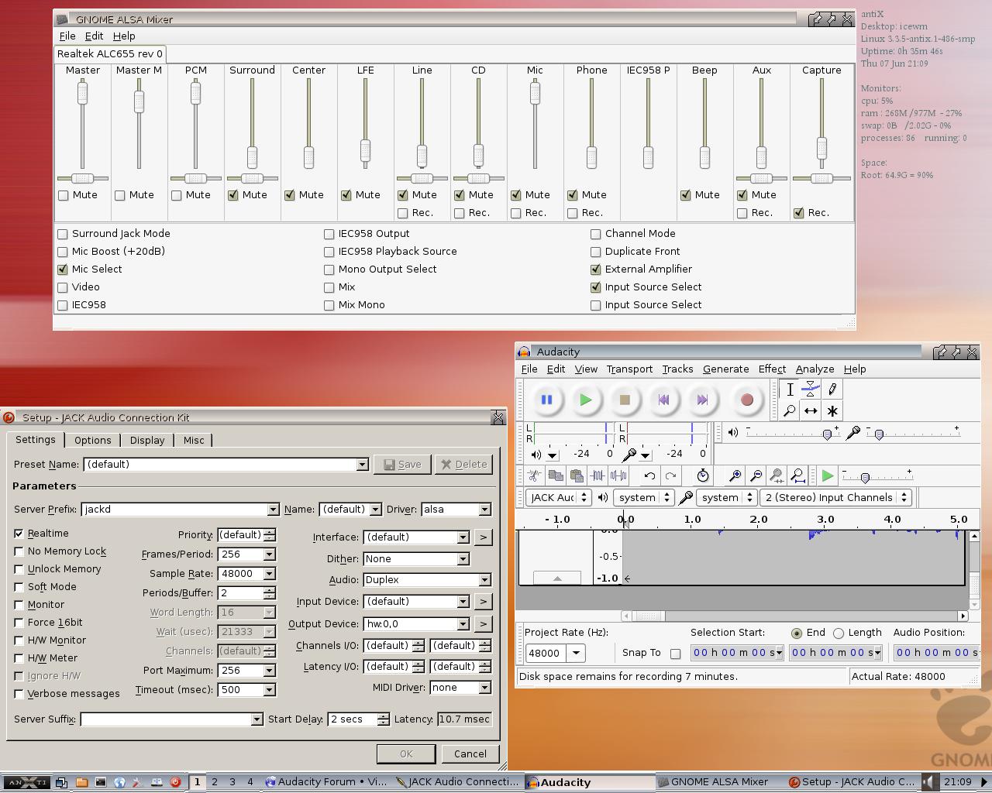Pick the Draw tool pencil icon
The image size is (992, 793).
click(832, 390)
